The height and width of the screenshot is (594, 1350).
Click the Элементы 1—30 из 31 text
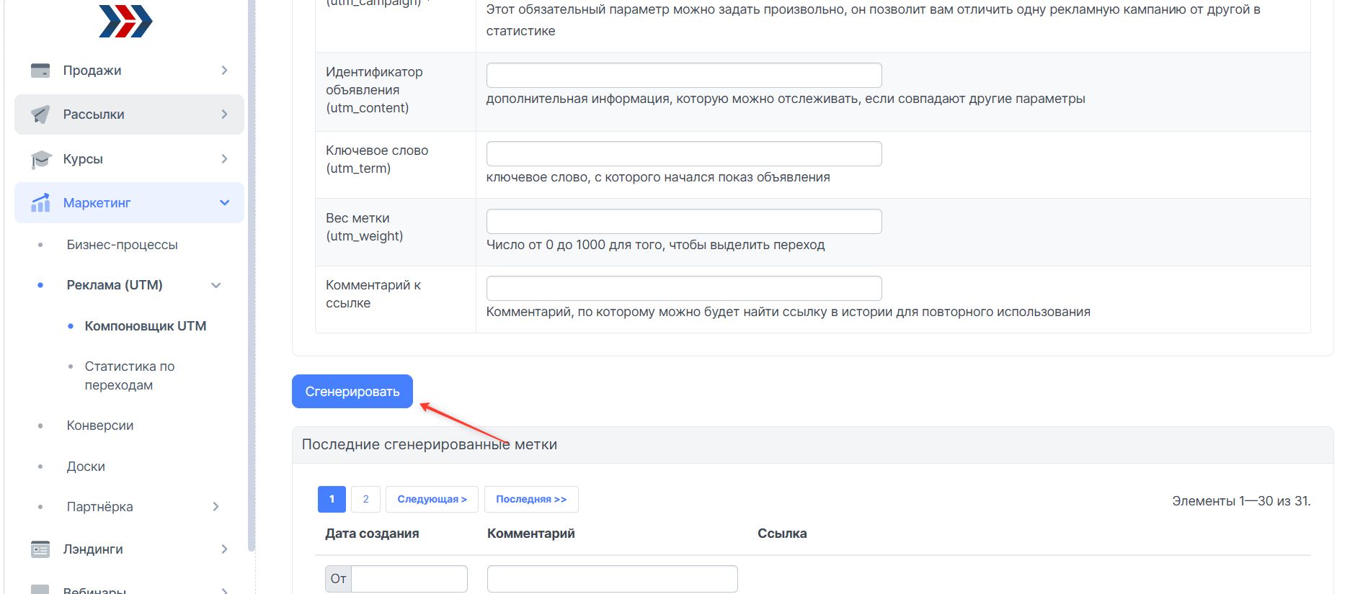tap(1241, 501)
